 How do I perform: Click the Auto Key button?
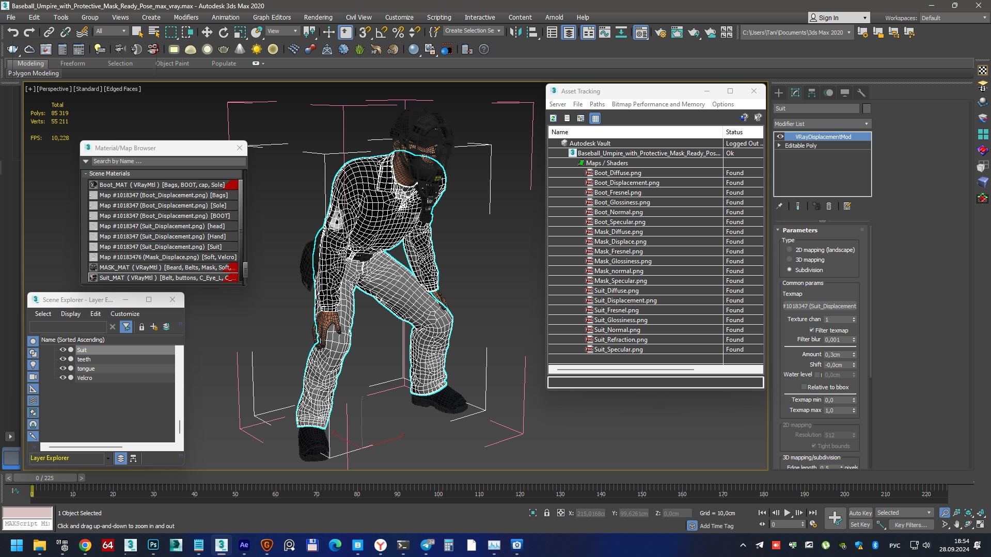click(x=860, y=513)
